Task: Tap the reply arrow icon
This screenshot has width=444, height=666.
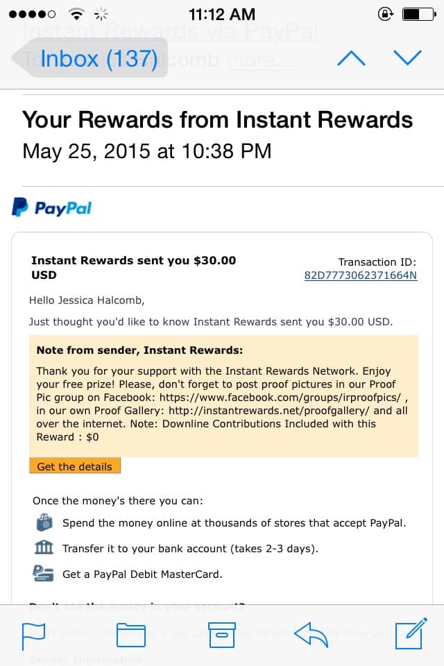Action: (311, 635)
